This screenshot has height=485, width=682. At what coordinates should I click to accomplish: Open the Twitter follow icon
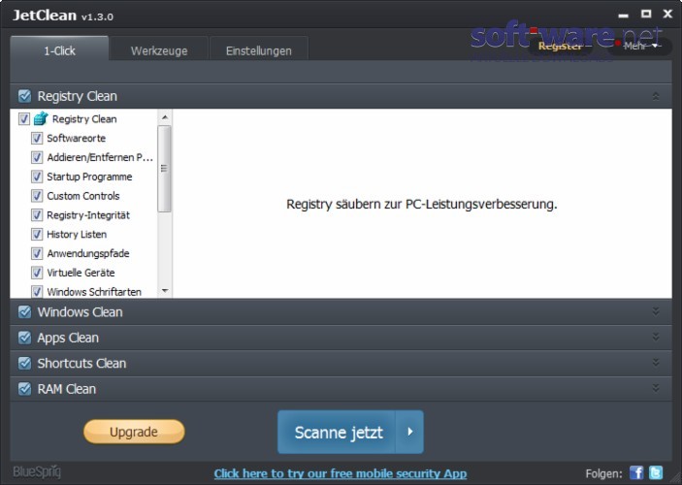(x=656, y=472)
